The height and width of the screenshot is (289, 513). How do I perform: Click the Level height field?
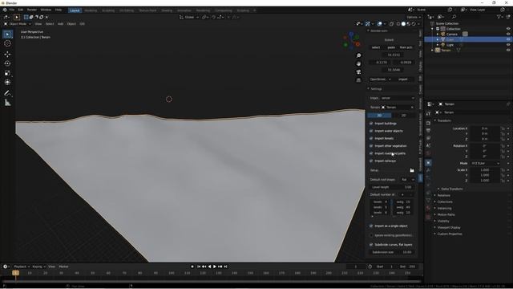(392, 187)
